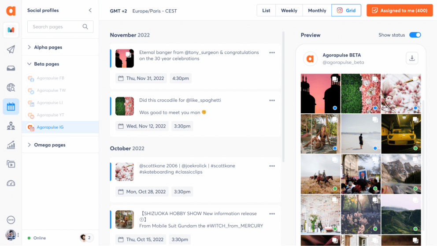
Task: Open options menu for crocodile post
Action: click(272, 101)
